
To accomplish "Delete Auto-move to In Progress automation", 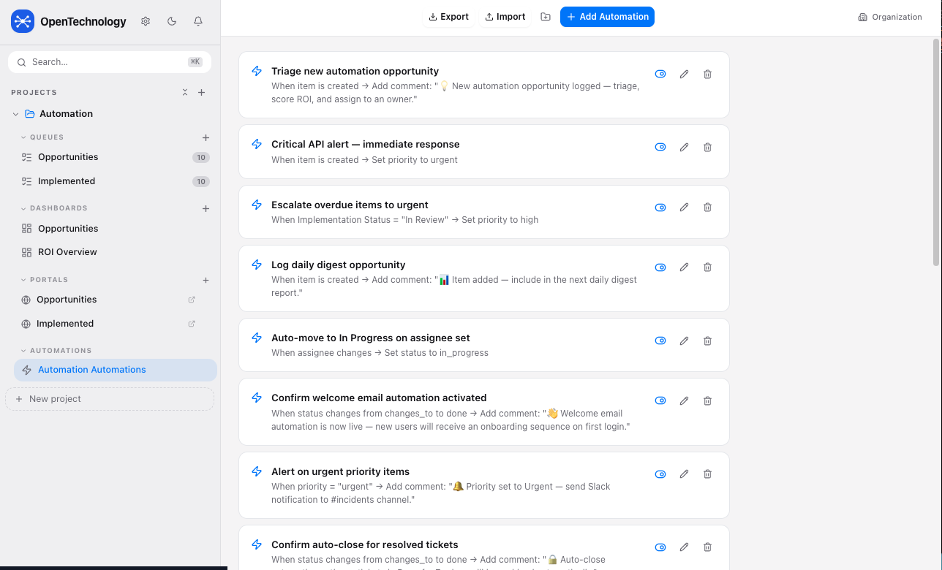I will (x=708, y=341).
